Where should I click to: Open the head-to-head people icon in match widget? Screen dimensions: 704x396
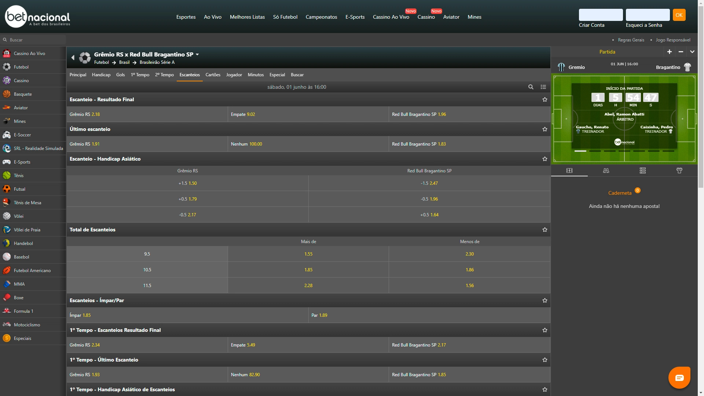click(606, 170)
